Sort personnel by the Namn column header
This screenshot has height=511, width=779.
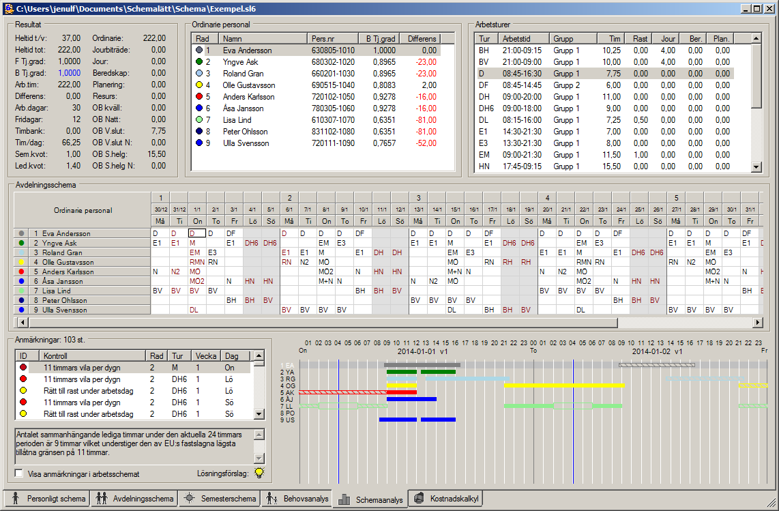pyautogui.click(x=263, y=38)
